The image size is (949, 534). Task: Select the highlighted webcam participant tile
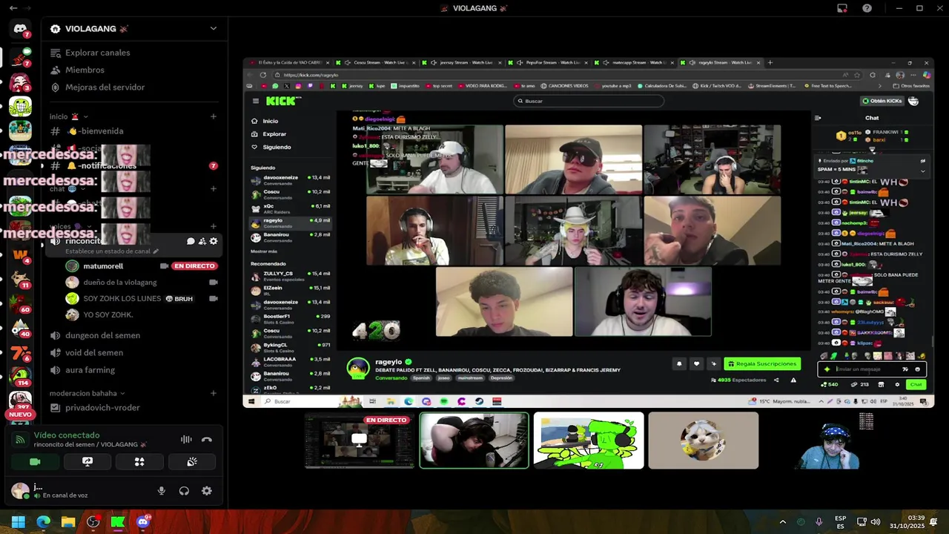tap(474, 441)
